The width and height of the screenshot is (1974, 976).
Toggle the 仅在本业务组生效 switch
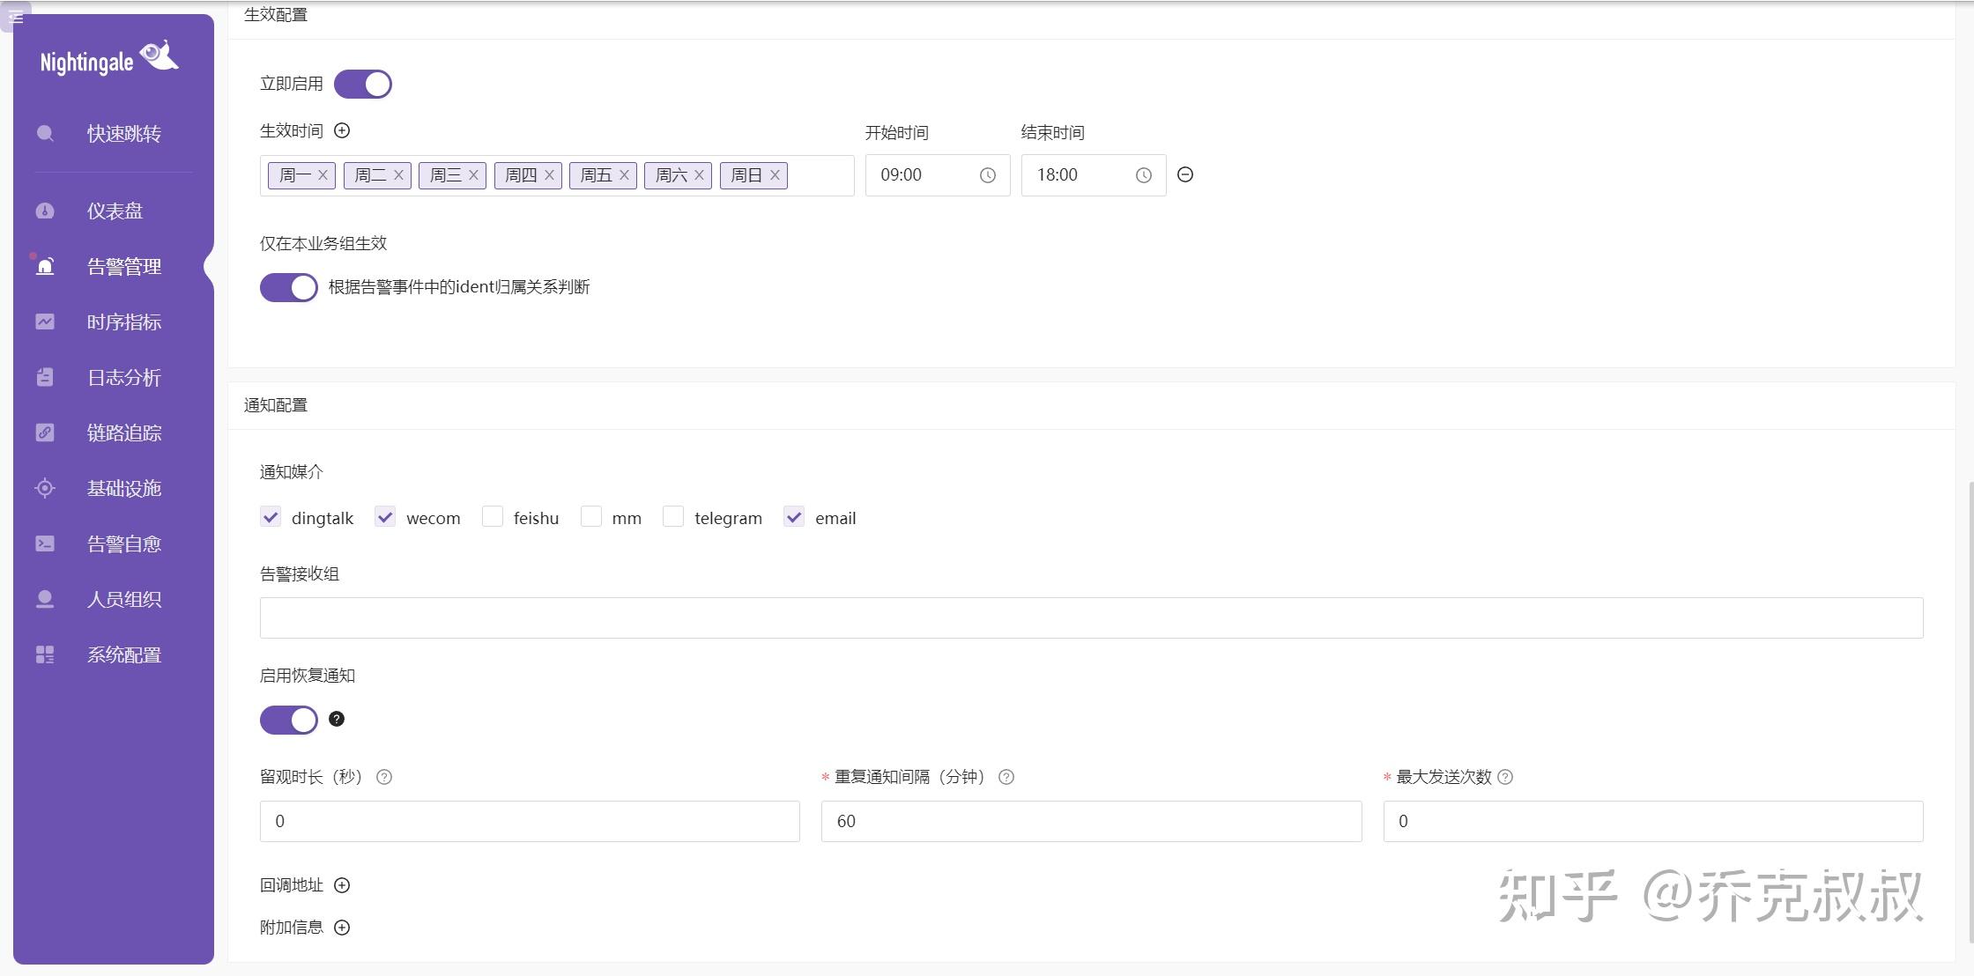[289, 287]
